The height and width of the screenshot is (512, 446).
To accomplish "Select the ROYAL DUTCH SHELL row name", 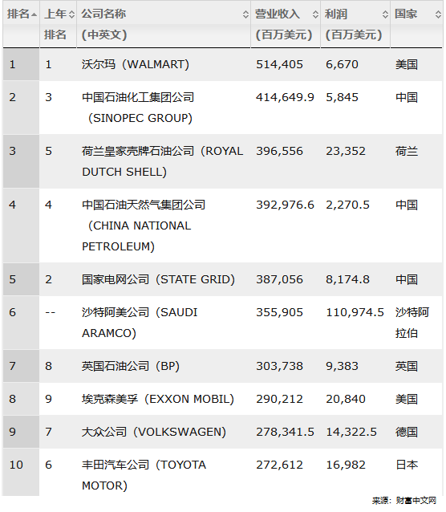I will (163, 161).
